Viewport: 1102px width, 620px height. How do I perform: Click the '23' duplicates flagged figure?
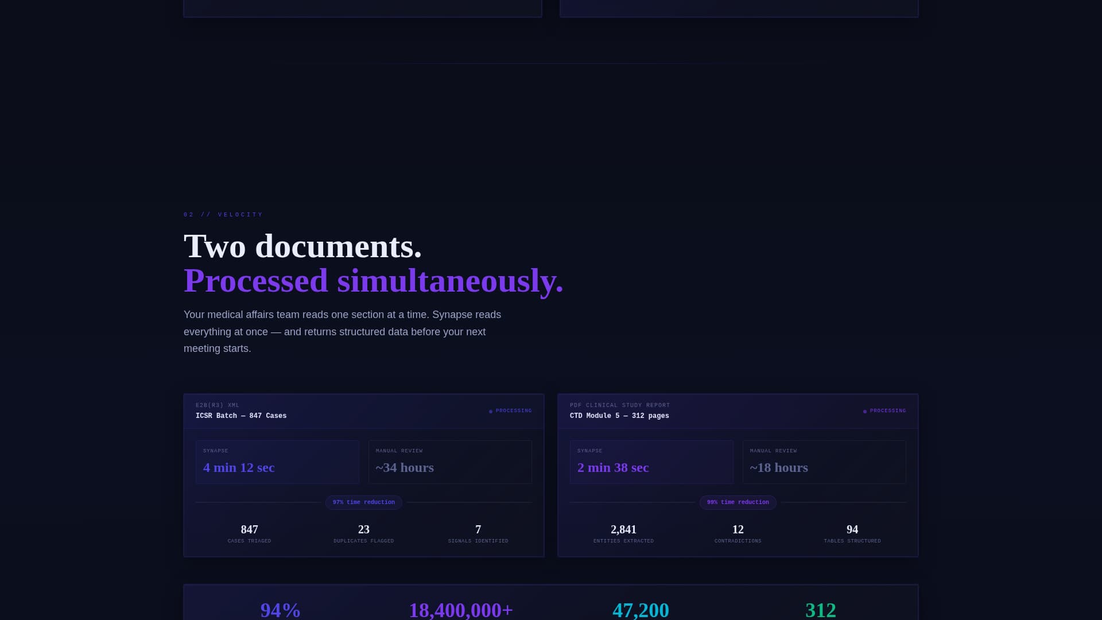364,529
